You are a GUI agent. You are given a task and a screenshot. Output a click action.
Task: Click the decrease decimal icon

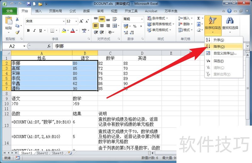pos(132,33)
